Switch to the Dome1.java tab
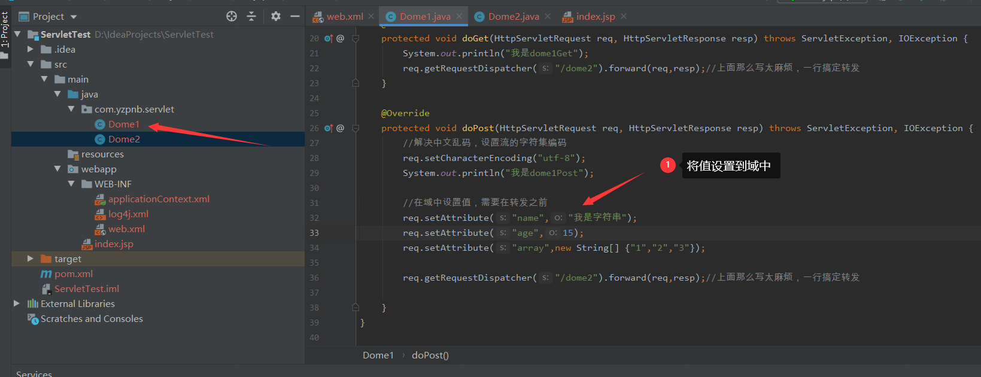The width and height of the screenshot is (981, 377). (425, 17)
